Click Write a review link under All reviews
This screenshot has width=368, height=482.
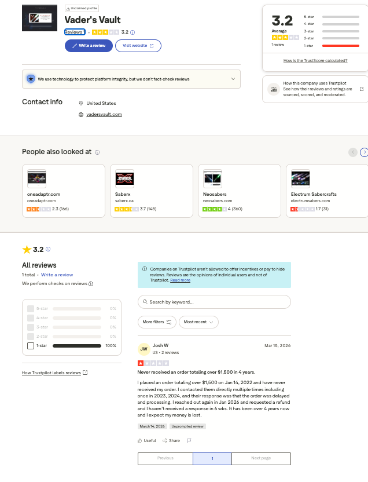[57, 275]
